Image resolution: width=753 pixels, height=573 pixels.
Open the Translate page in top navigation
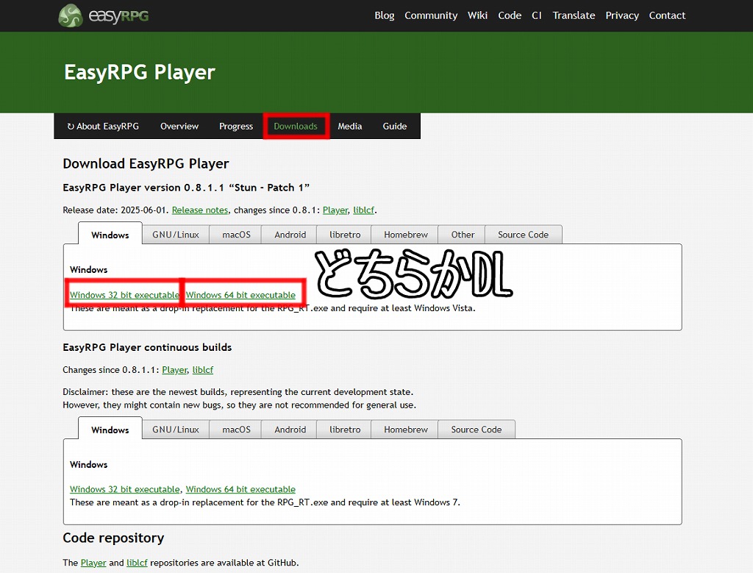point(574,15)
